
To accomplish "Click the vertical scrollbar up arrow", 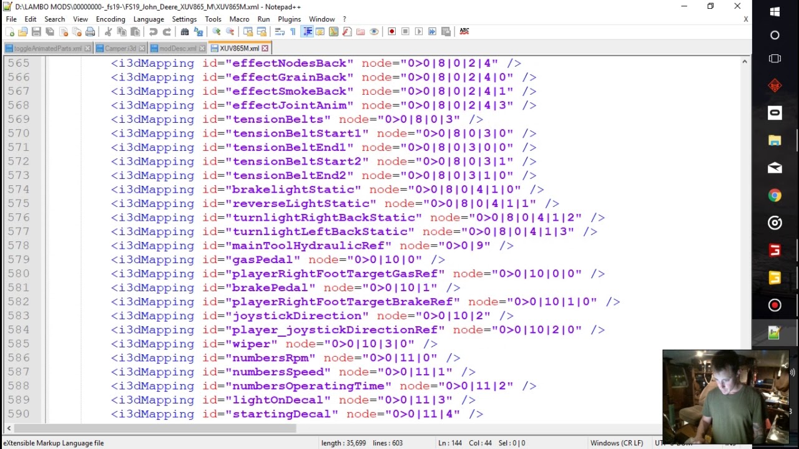I will click(x=745, y=62).
